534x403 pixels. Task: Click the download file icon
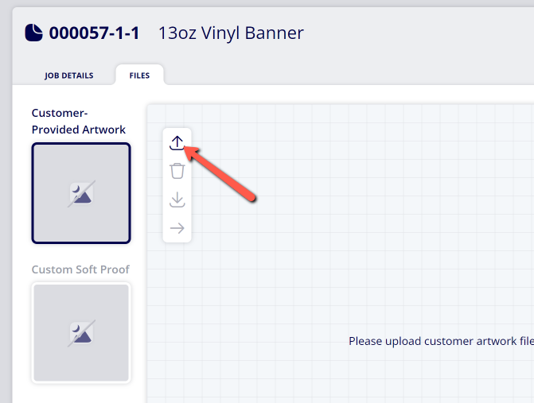(x=177, y=200)
